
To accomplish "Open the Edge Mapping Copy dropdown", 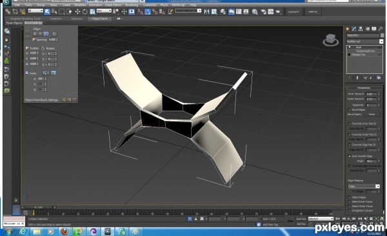I will coord(364,186).
